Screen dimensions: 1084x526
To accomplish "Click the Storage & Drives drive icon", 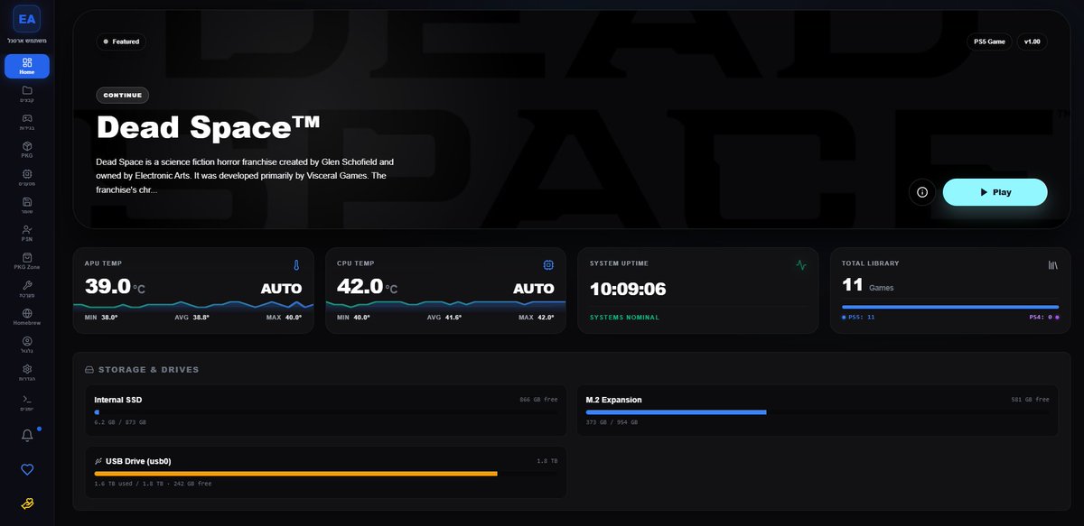I will point(89,370).
